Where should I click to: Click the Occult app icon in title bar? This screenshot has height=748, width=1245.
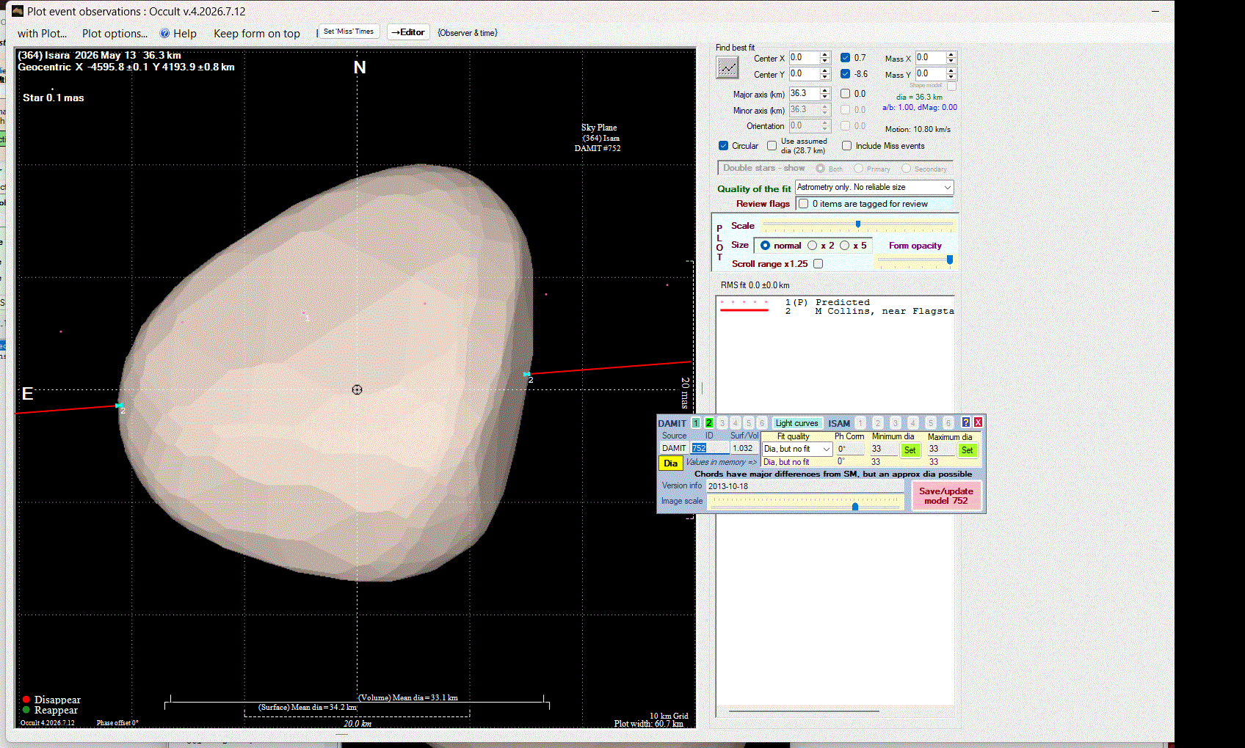pos(18,11)
